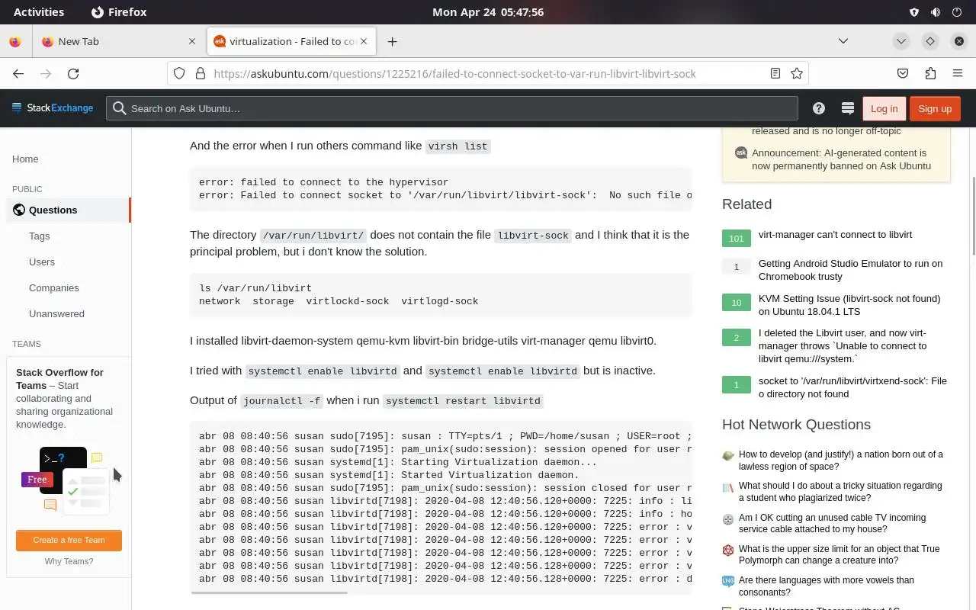976x610 pixels.
Task: Open cutting unused cable TV question
Action: pos(832,523)
